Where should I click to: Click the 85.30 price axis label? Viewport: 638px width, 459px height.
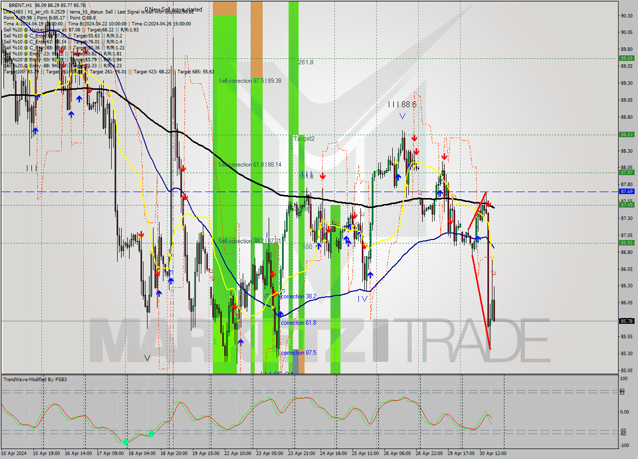[627, 354]
